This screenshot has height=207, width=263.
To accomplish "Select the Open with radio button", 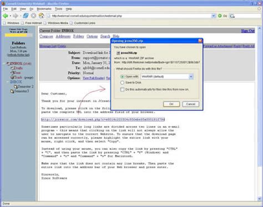I will coord(122,77).
